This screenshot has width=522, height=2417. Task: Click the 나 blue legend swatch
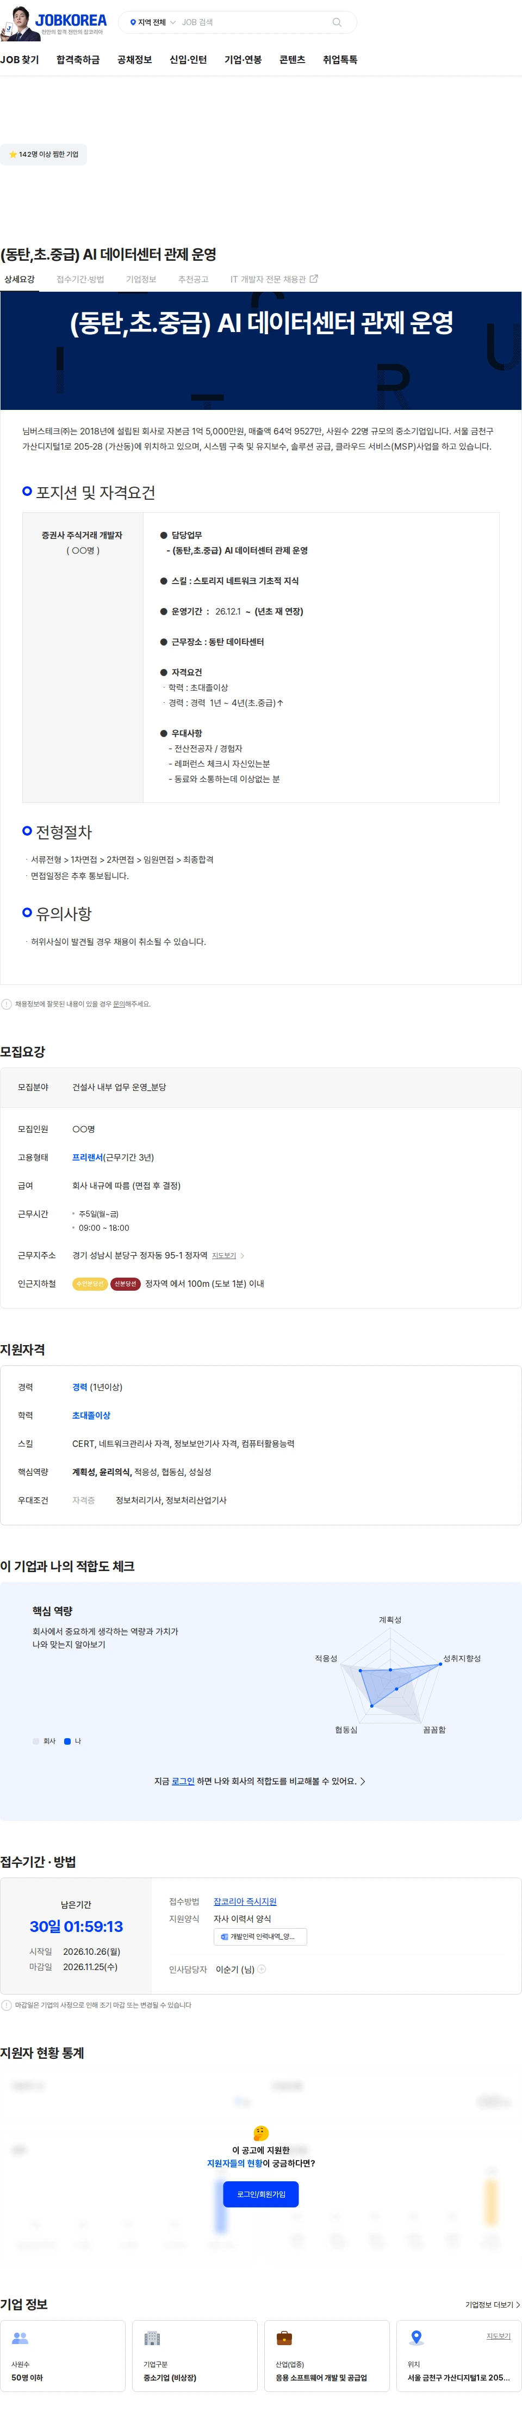[67, 1740]
